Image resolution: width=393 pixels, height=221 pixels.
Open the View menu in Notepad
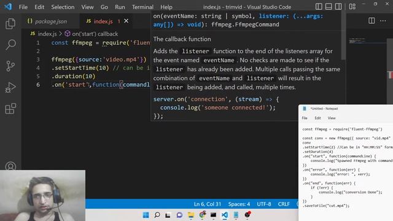tap(332, 118)
